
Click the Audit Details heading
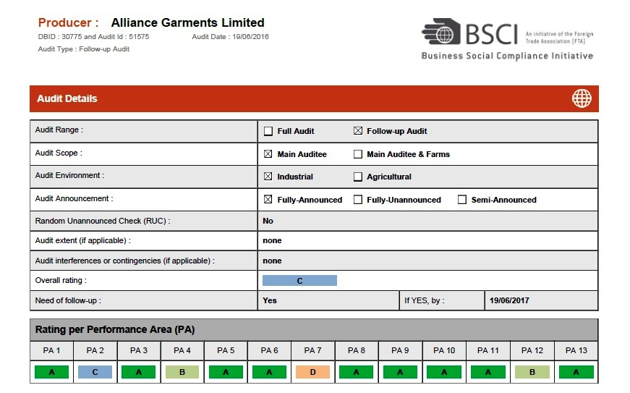(x=67, y=98)
